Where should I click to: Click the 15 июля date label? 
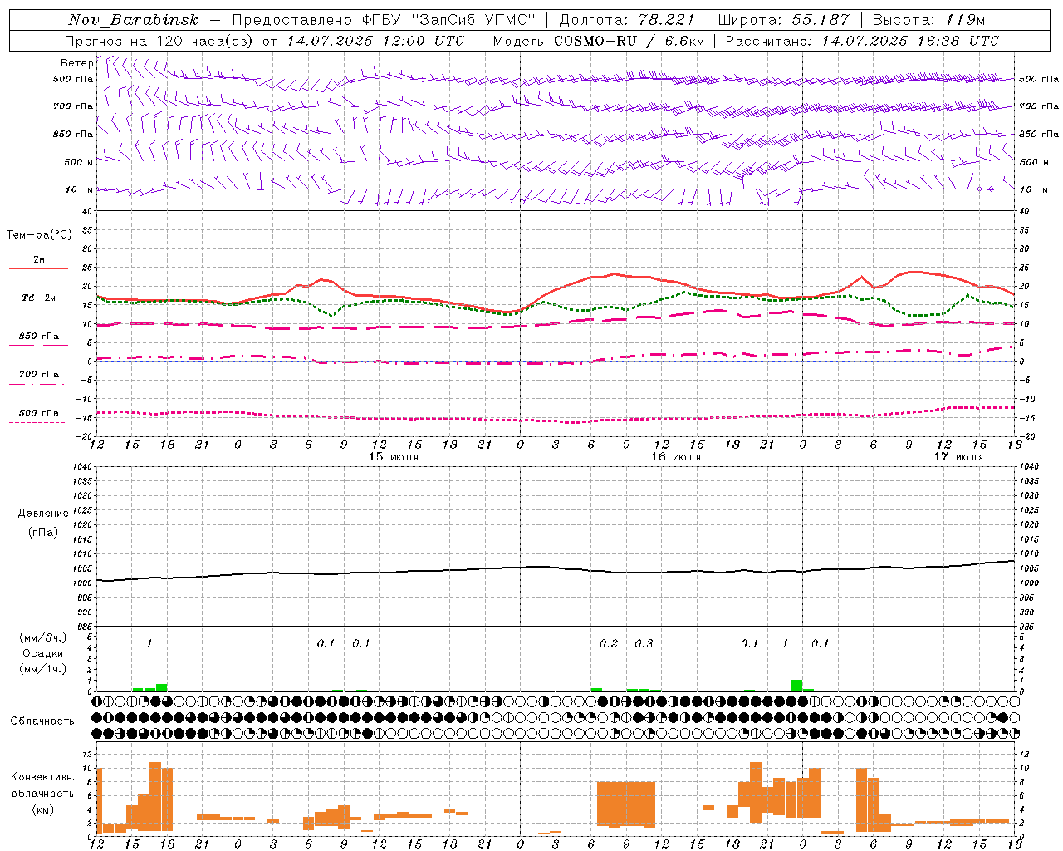[394, 457]
